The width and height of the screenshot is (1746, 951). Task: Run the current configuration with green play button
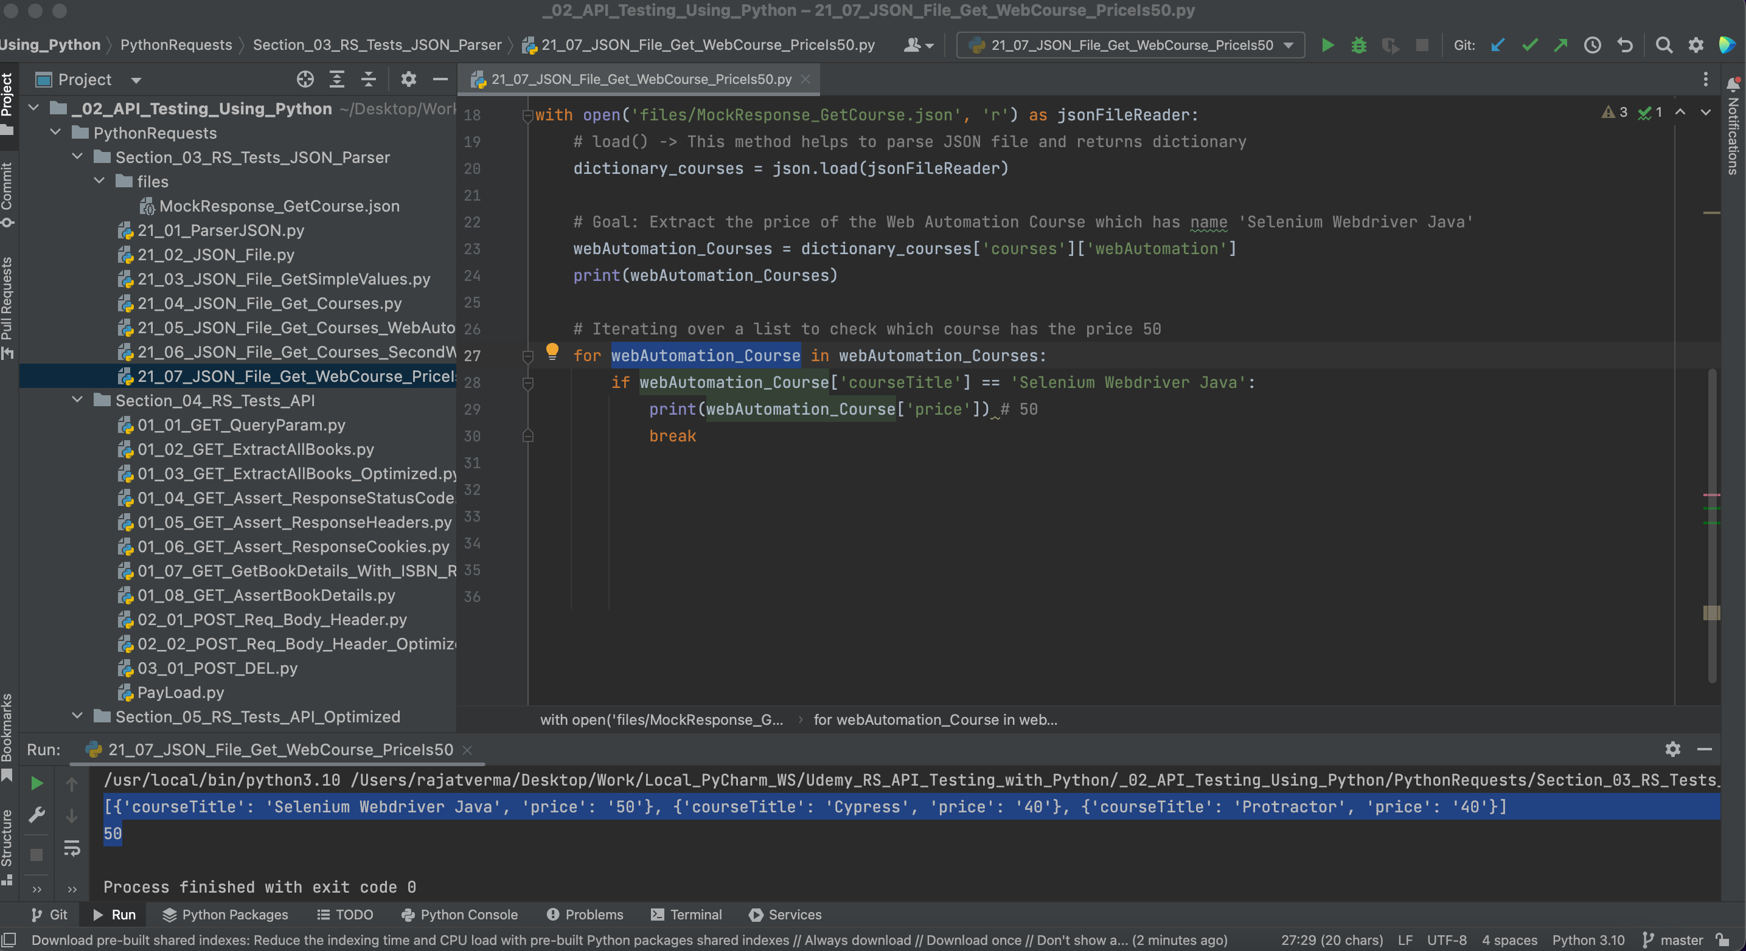pyautogui.click(x=1327, y=46)
